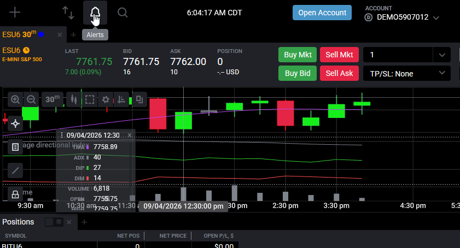This screenshot has width=460, height=248.
Task: Select the line drawing tool
Action: 15,170
